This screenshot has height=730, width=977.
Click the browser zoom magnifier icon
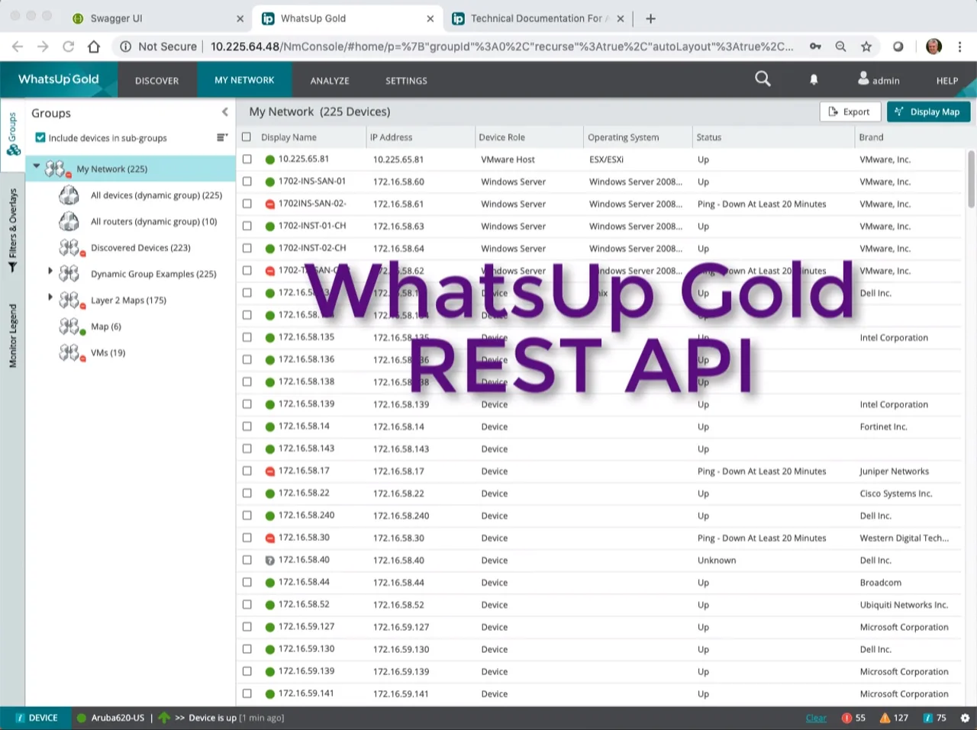(x=840, y=47)
